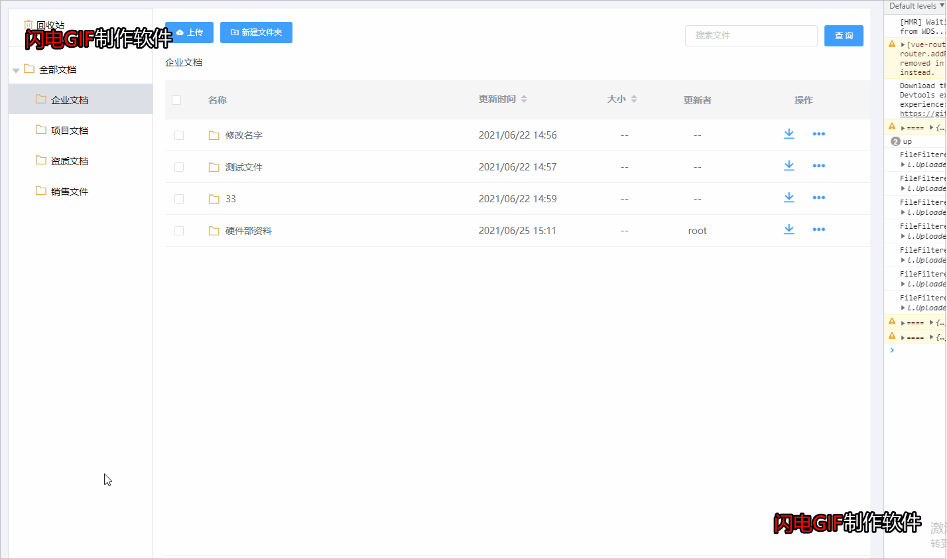
Task: Check the row 33 checkbox
Action: [x=179, y=199]
